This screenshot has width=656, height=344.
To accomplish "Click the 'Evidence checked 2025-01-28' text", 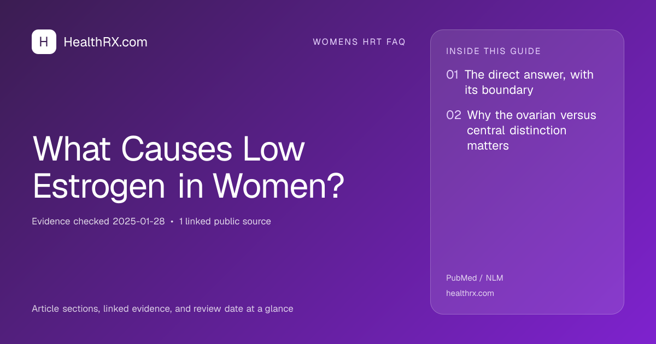I will [x=98, y=221].
